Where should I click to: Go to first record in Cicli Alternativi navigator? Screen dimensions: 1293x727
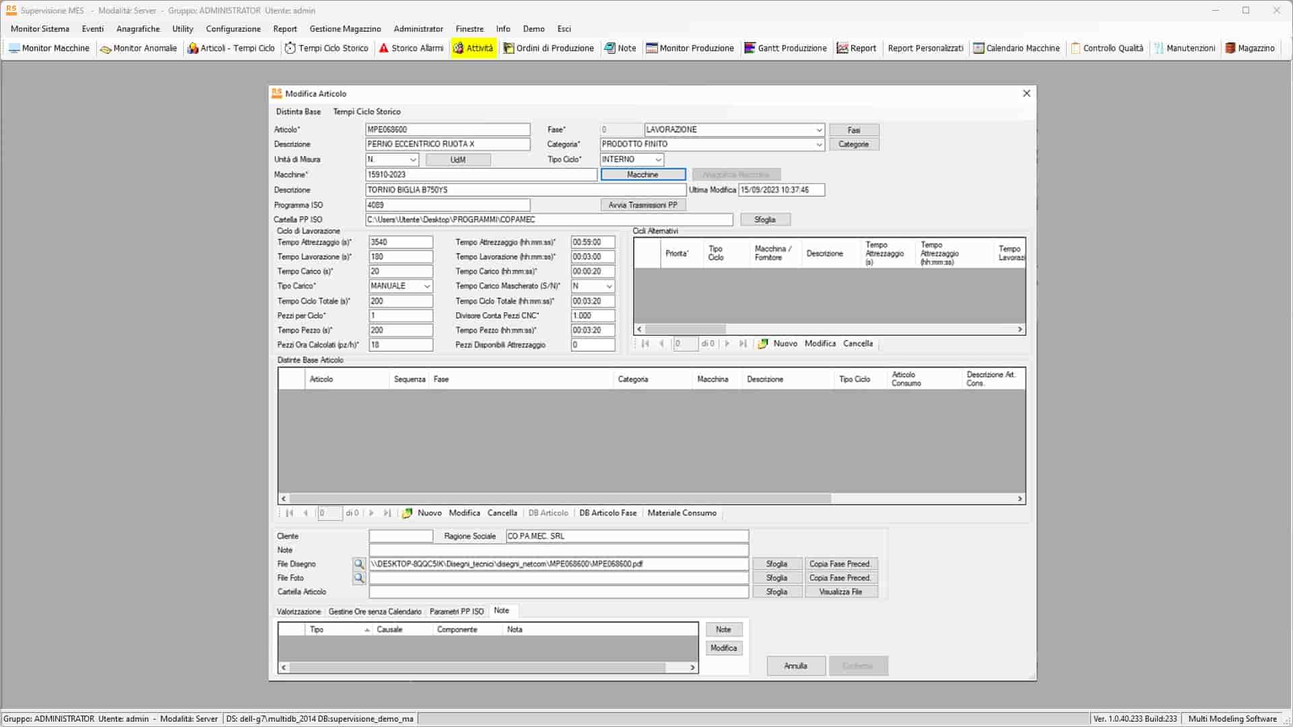645,344
